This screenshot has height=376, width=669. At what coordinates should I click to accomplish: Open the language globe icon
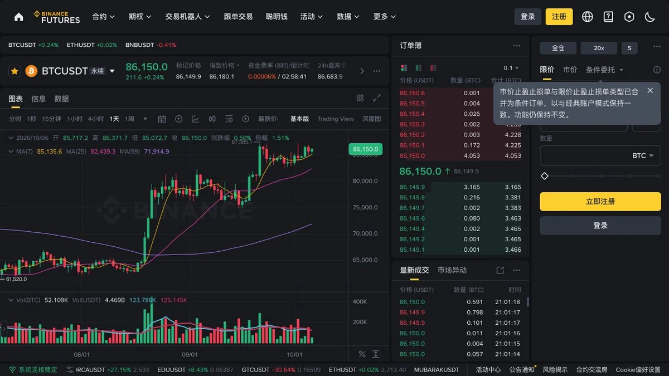588,17
